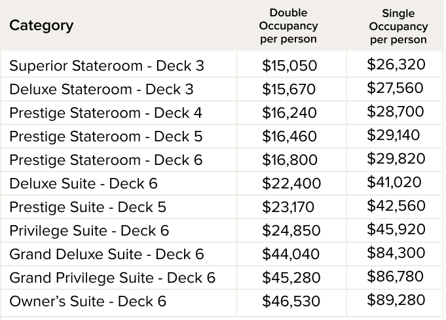Click the $26,320 single occupancy price
Screen dimensions: 446x320
396,65
